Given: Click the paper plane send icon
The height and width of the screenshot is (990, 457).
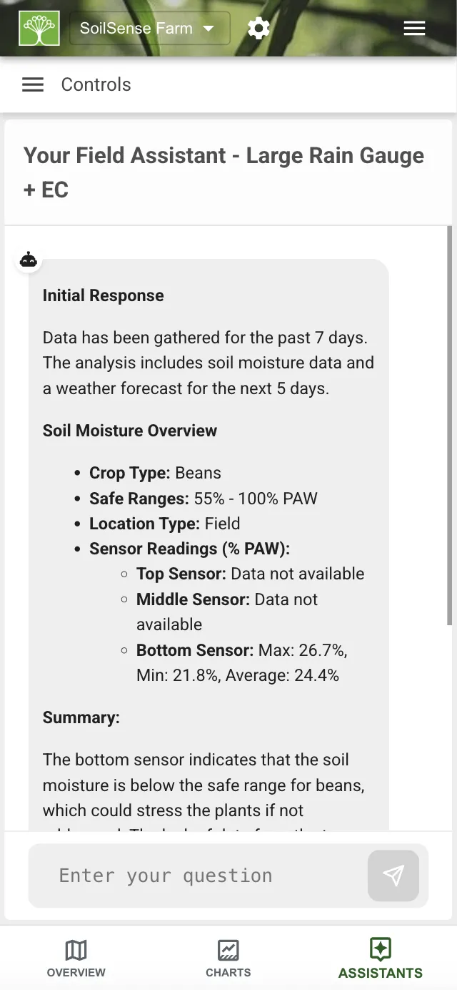Looking at the screenshot, I should tap(393, 876).
